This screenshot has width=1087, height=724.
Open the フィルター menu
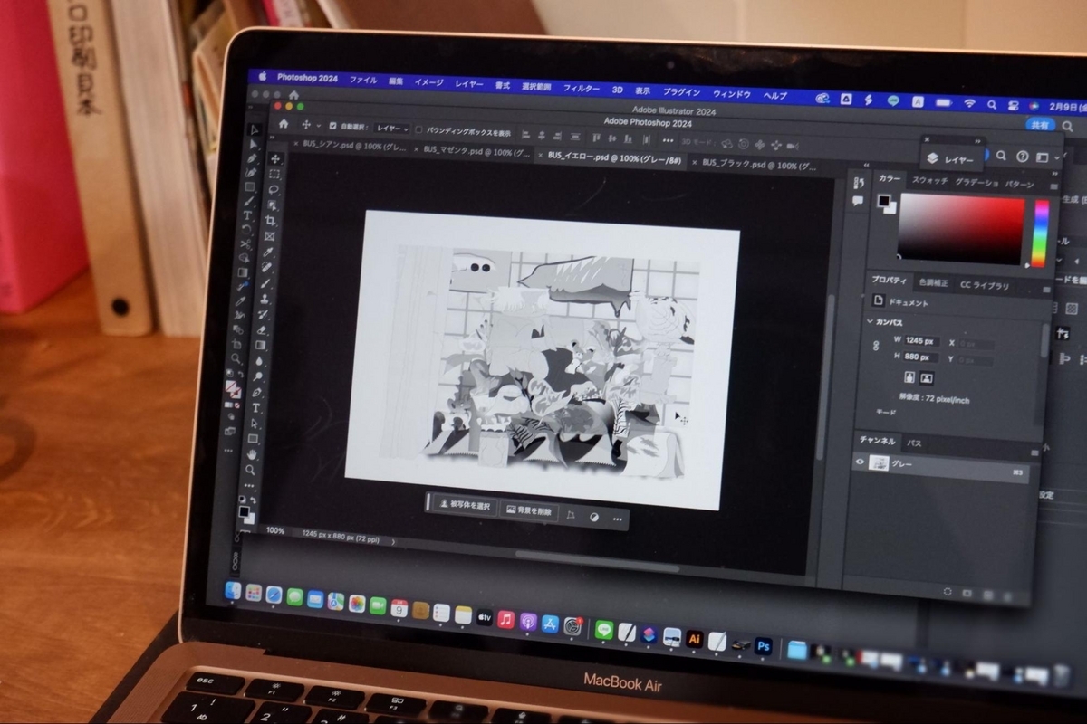[582, 89]
